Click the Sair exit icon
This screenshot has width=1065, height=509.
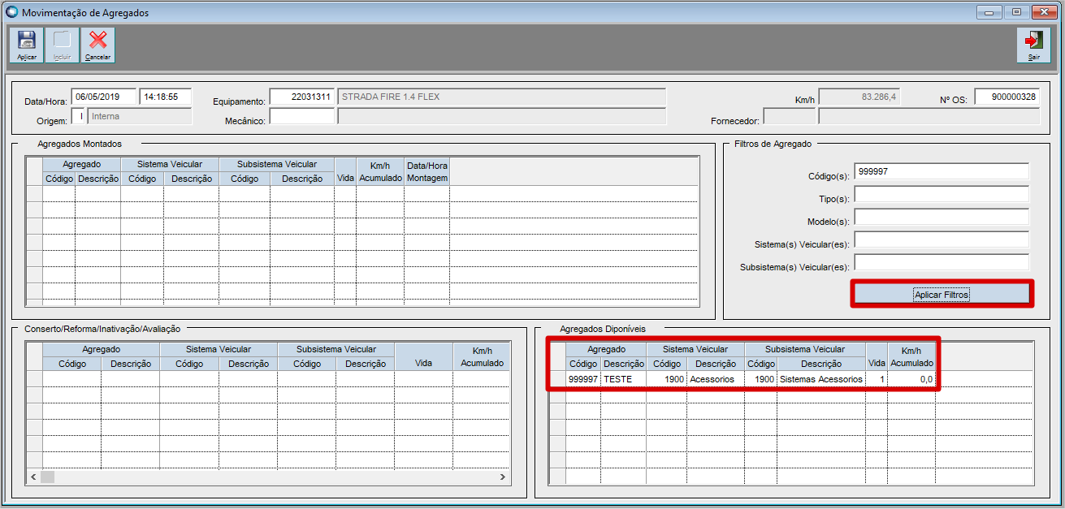1034,45
